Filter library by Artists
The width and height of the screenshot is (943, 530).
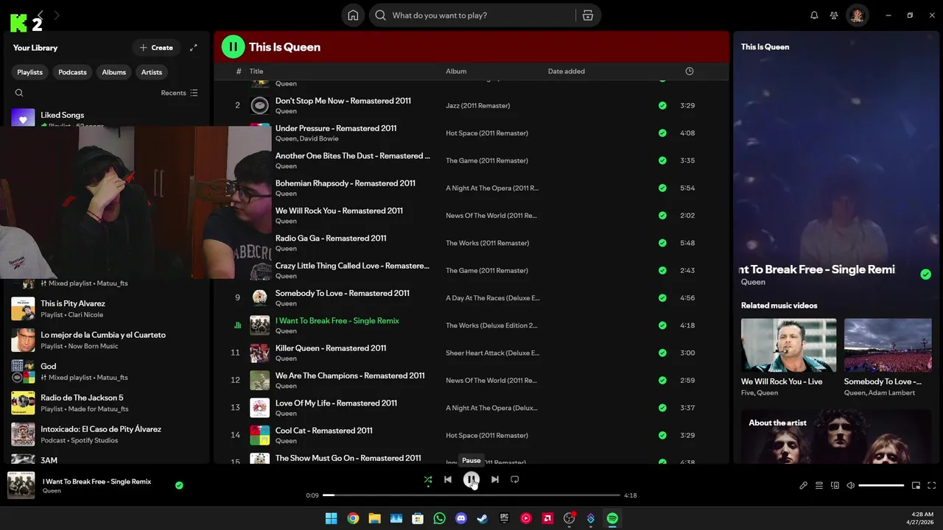click(152, 72)
